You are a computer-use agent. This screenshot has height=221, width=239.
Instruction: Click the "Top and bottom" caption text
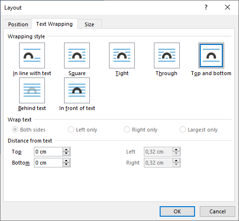[211, 74]
